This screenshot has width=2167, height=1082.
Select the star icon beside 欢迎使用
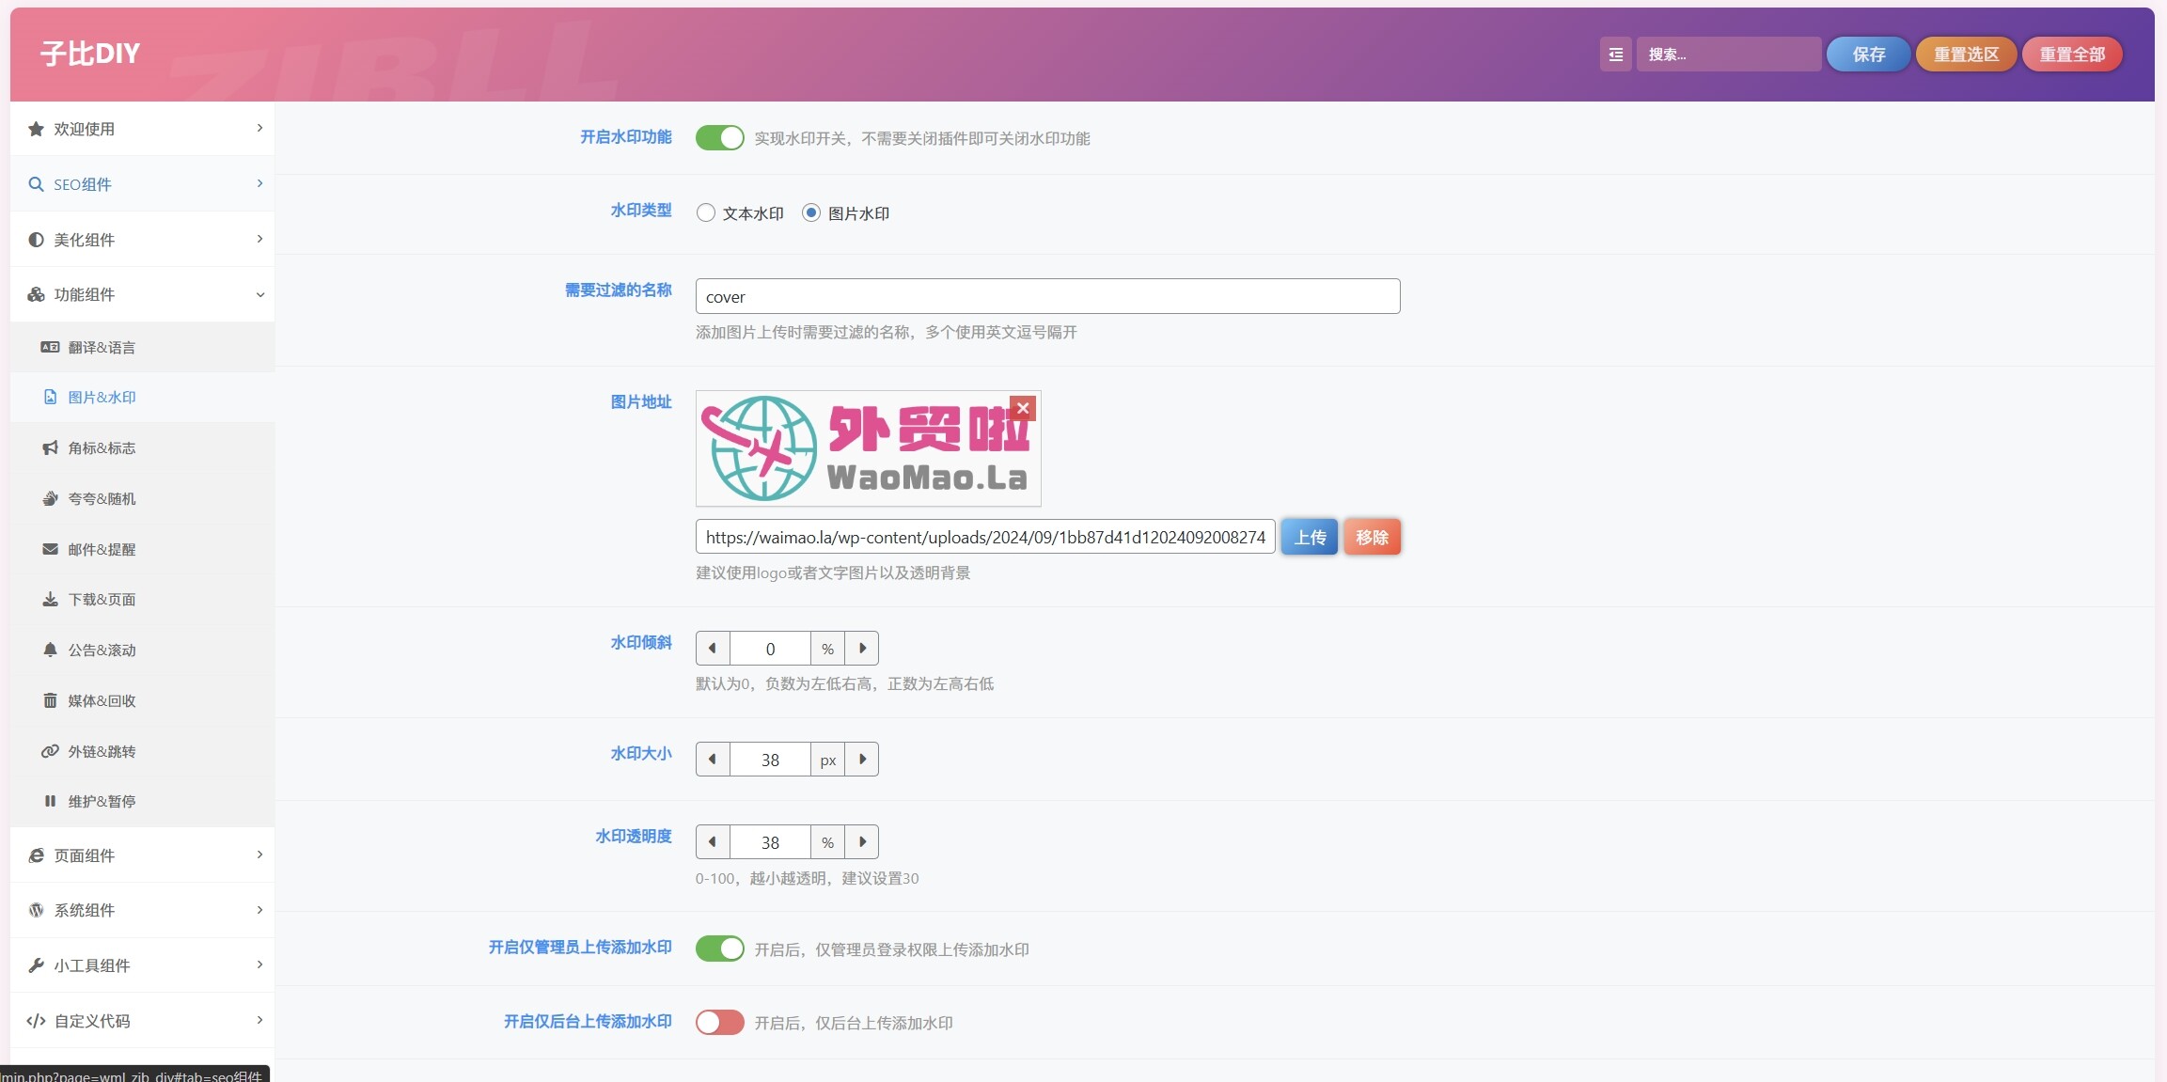[36, 128]
